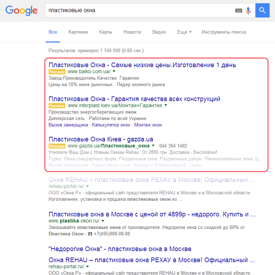Open faded Окна REHAU result title
The width and height of the screenshot is (275, 275).
click(152, 180)
